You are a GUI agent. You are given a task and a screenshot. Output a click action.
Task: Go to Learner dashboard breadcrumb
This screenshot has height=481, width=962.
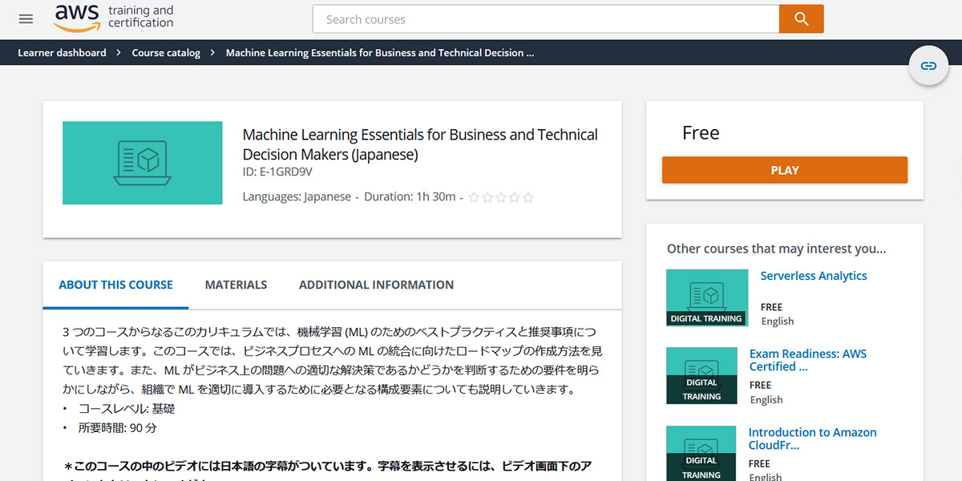coord(62,53)
